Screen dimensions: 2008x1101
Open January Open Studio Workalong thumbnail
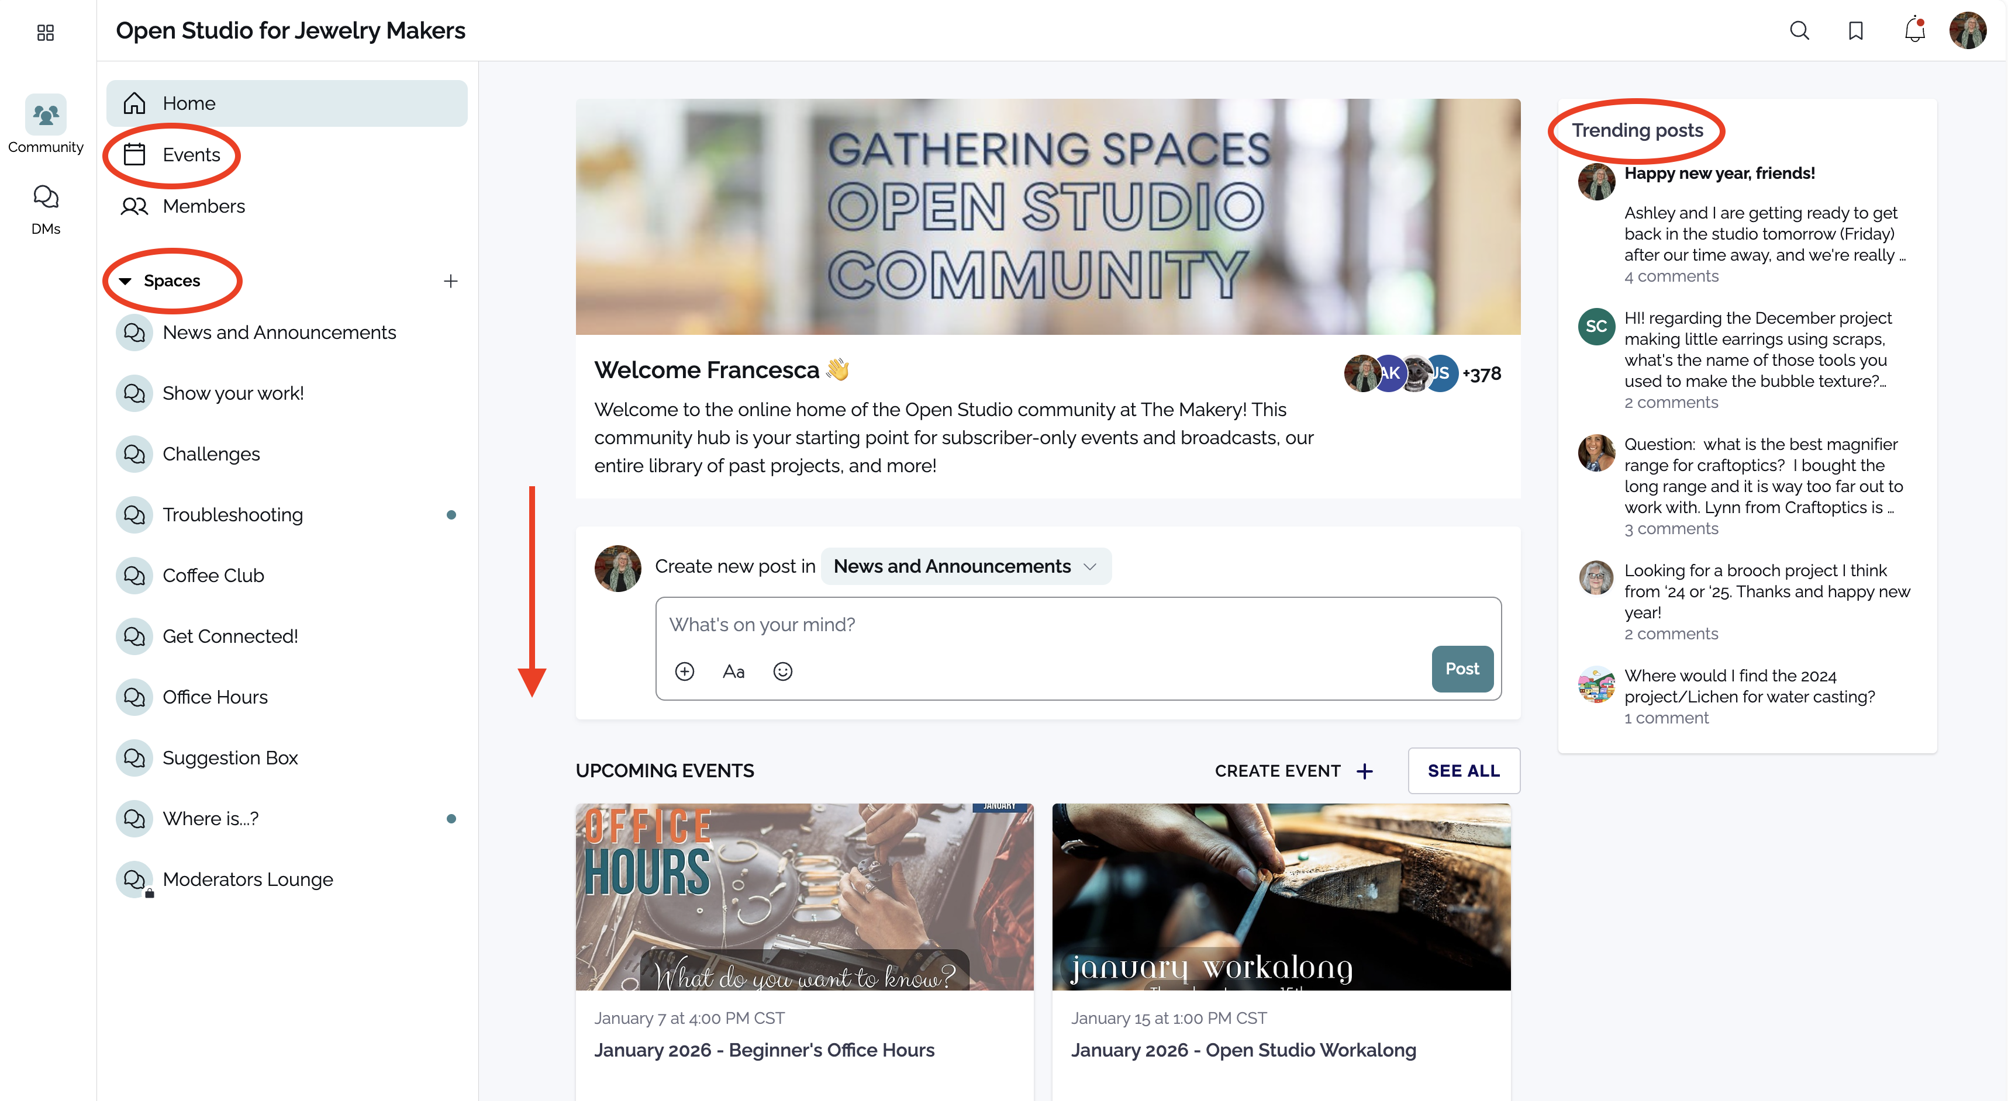point(1281,896)
